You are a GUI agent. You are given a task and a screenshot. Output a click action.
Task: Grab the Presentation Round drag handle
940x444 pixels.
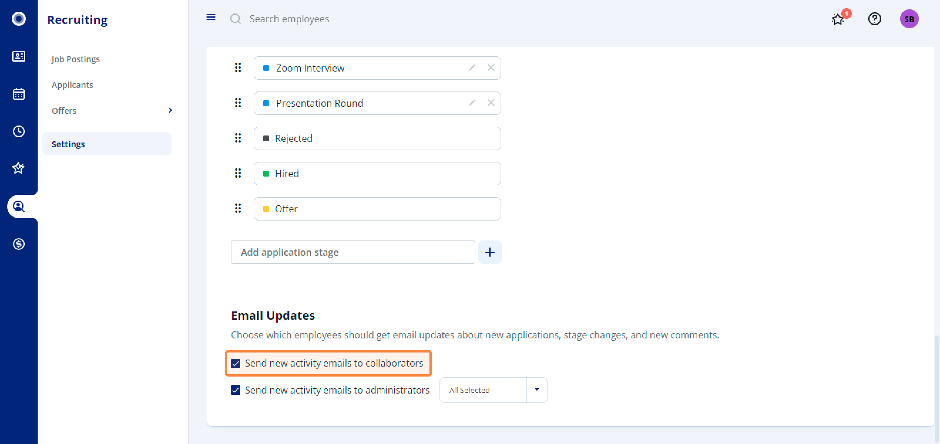tap(238, 103)
